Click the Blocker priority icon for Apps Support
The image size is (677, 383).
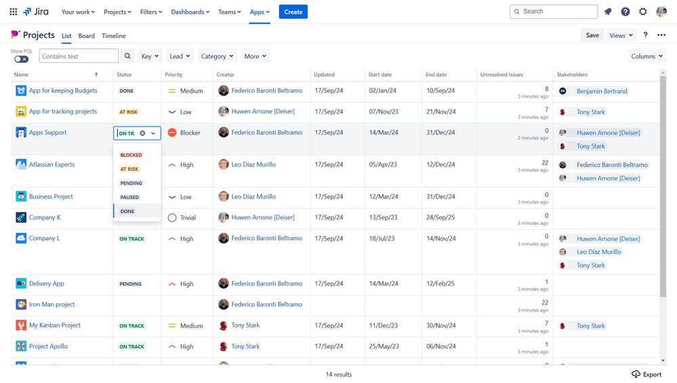tap(172, 133)
